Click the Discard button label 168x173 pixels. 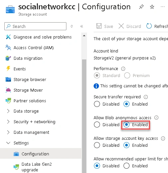pyautogui.click(x=134, y=27)
